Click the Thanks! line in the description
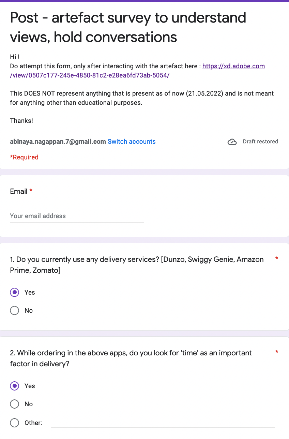Screen dimensions: 289x439 pos(21,121)
